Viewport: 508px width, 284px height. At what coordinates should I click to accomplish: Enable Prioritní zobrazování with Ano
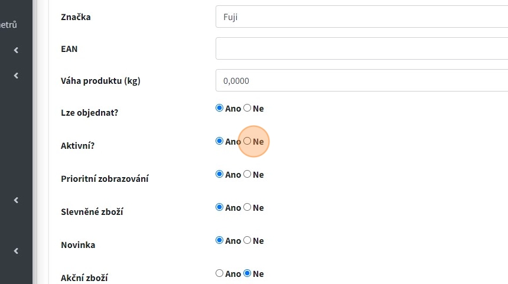click(x=220, y=174)
